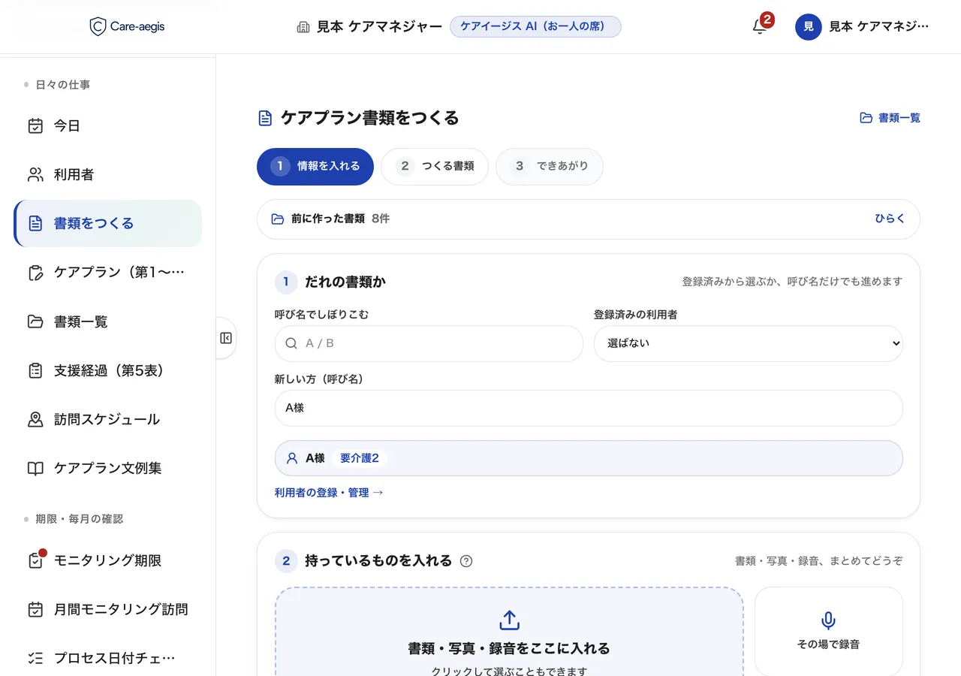Screen dimensions: 961x676
Task: Click the 支援経過 clipboard list icon
Action: 35,370
